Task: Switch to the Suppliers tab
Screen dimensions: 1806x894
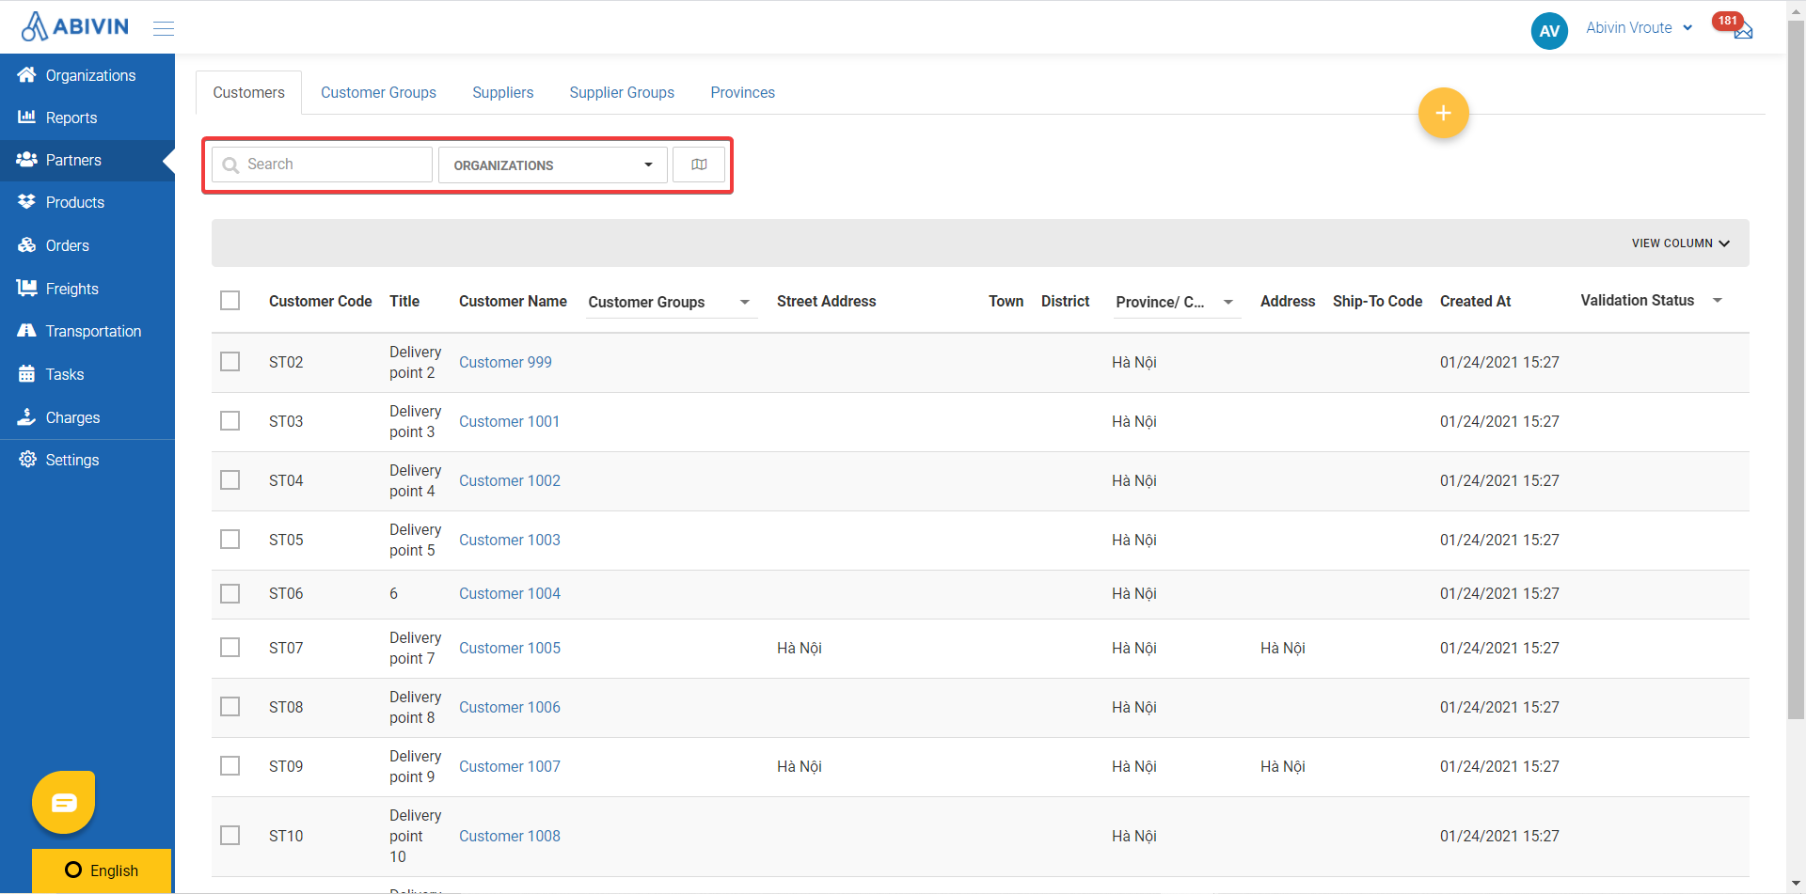Action: 502,92
